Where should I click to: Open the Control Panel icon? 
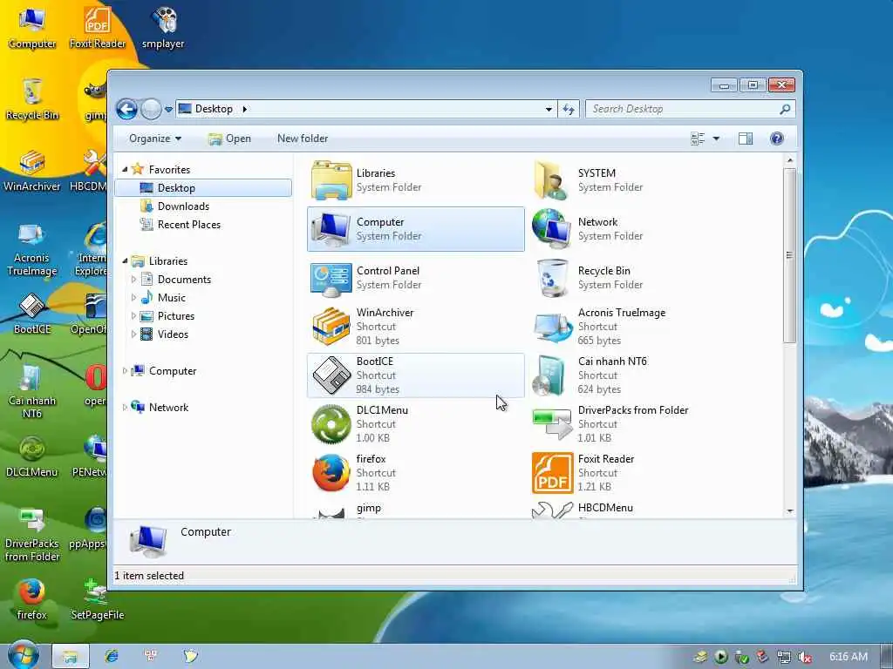coord(331,278)
